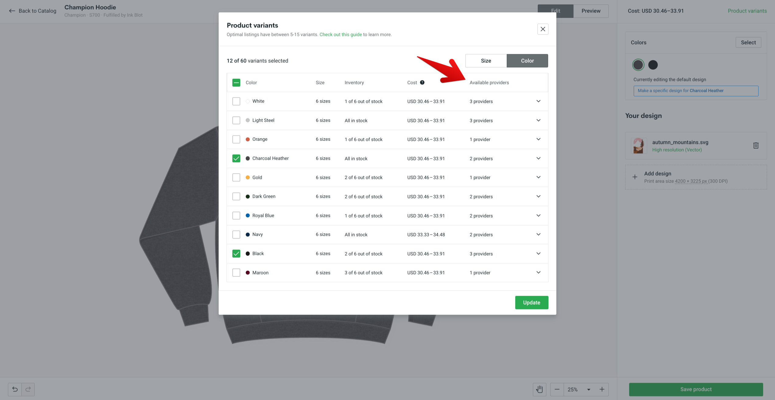Click the Update button
Viewport: 775px width, 400px height.
(531, 302)
